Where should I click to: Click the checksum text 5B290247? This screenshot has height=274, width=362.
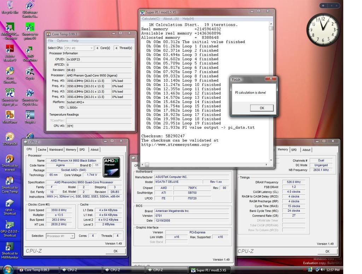pyautogui.click(x=175, y=136)
